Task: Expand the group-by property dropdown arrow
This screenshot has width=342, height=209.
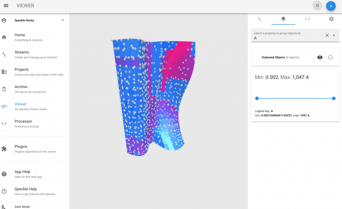Action: 334,35
